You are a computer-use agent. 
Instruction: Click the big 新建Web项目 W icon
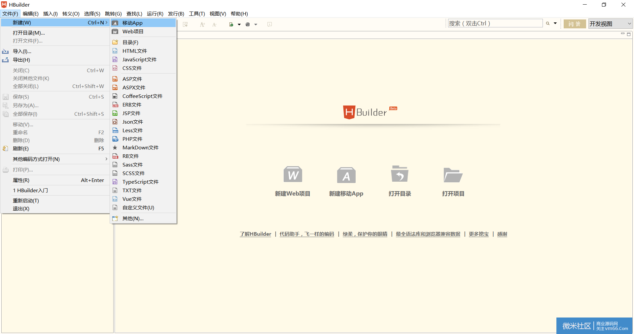293,174
